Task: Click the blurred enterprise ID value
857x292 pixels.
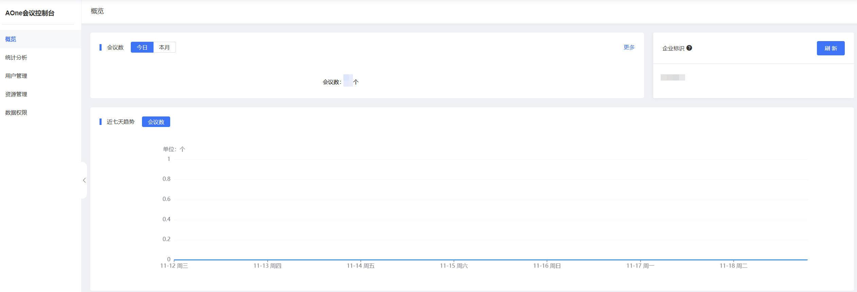Action: pyautogui.click(x=673, y=77)
